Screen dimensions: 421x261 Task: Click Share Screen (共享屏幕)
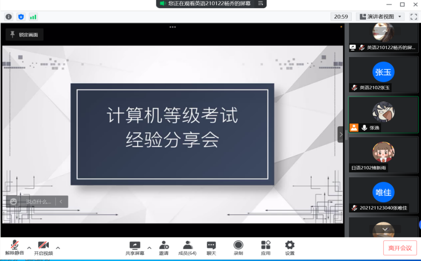(135, 247)
